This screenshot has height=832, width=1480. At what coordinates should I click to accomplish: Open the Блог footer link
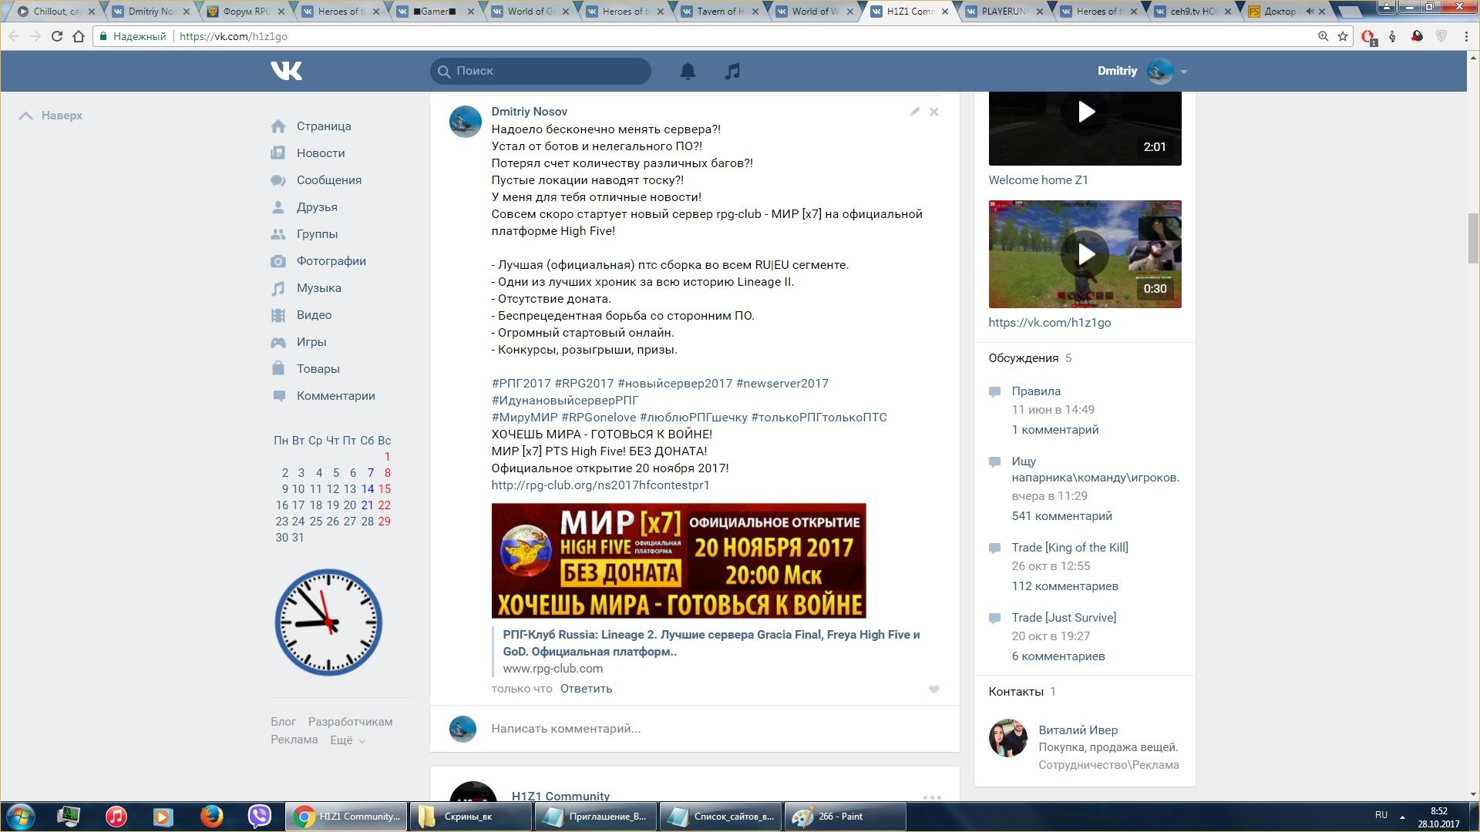(283, 722)
